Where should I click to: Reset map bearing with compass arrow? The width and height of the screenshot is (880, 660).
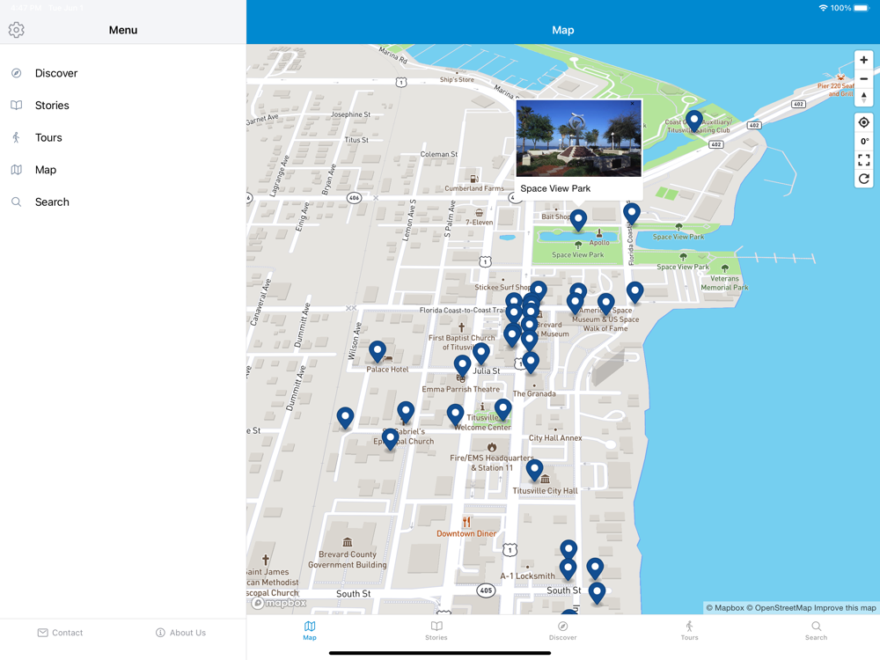(x=864, y=97)
